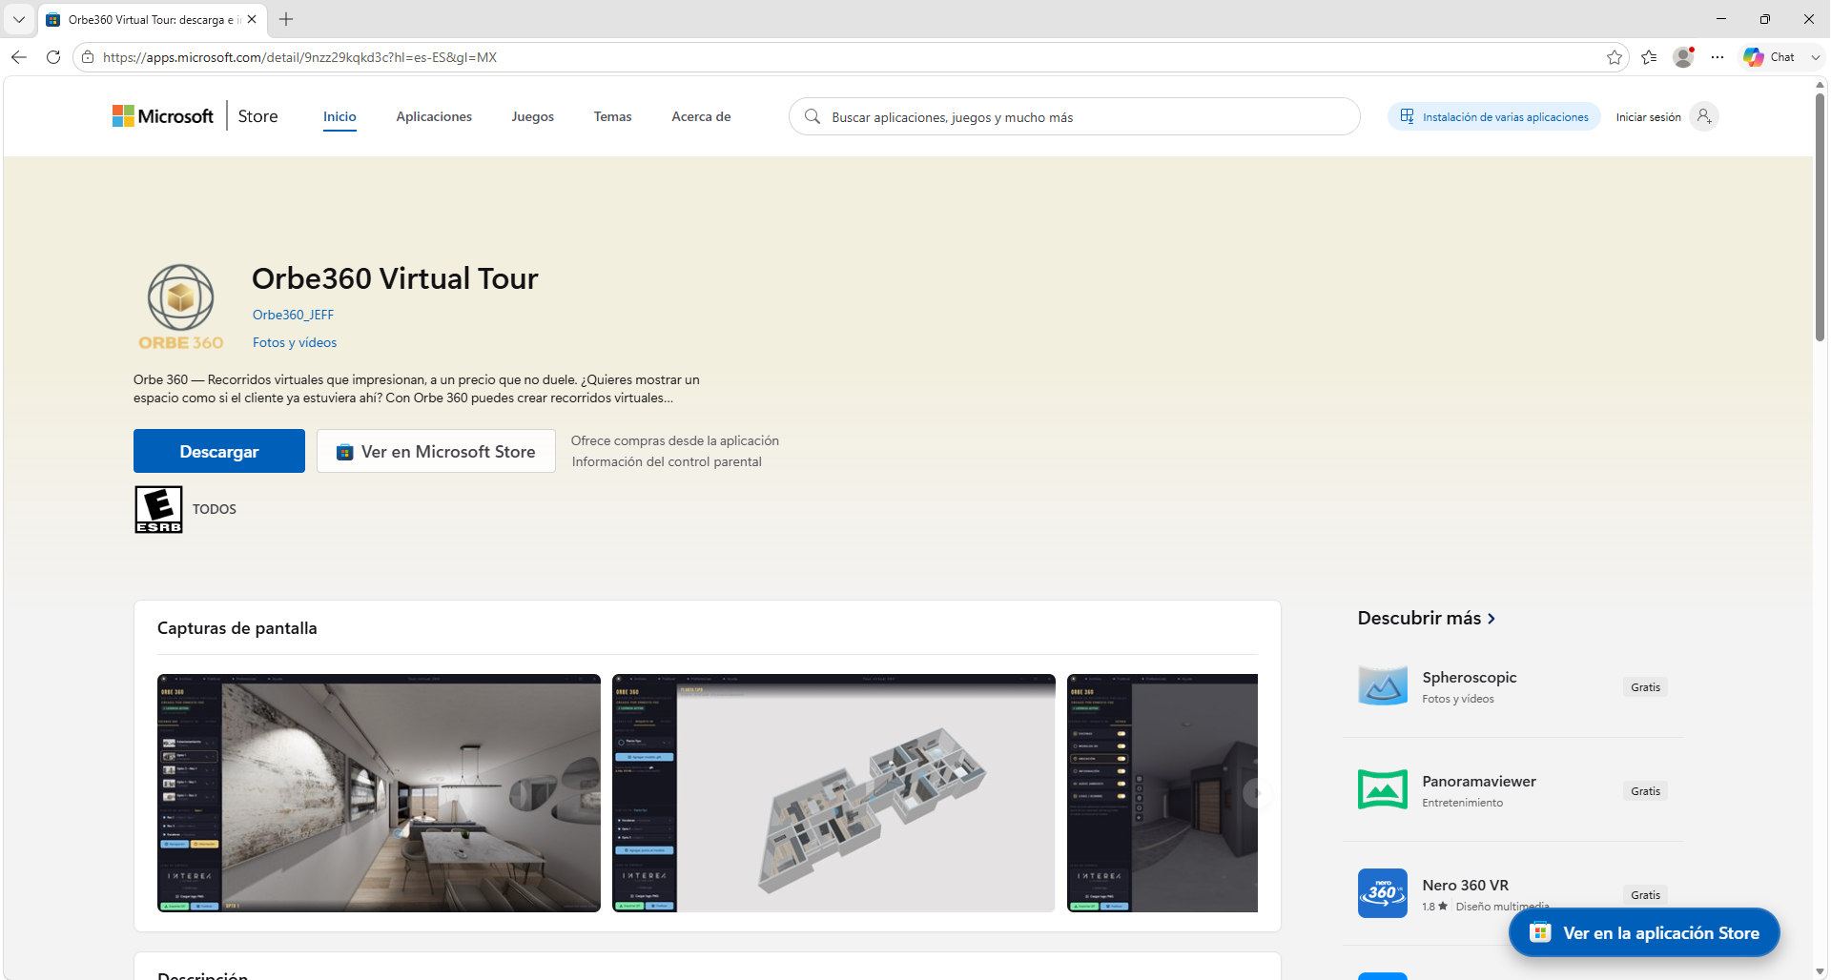1831x980 pixels.
Task: Open the tab search dropdown arrow
Action: (18, 19)
